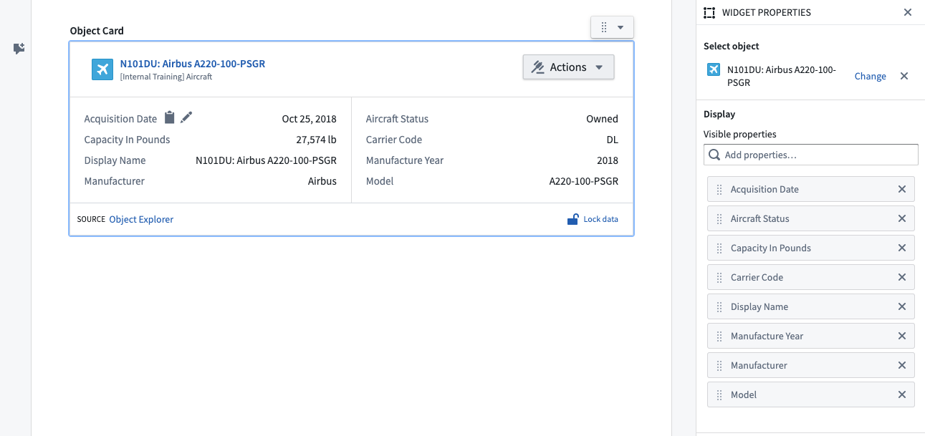Click the add comment icon in left margin
This screenshot has height=436, width=925.
19,49
